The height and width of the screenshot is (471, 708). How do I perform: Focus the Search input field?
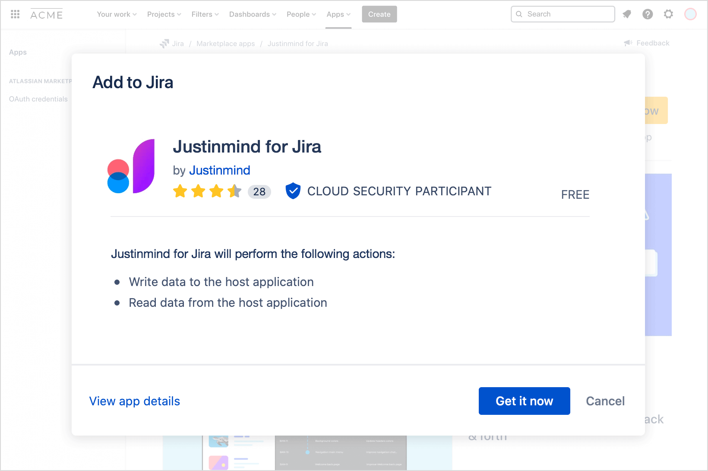click(x=563, y=14)
